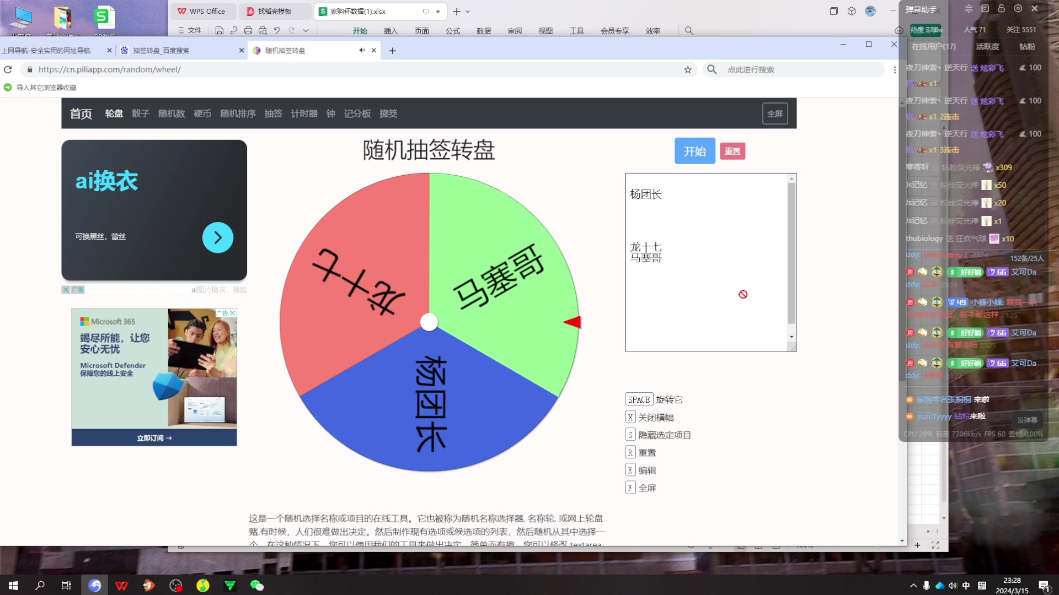Undo last action in WPS toolbar
This screenshot has height=595, width=1059.
point(277,30)
